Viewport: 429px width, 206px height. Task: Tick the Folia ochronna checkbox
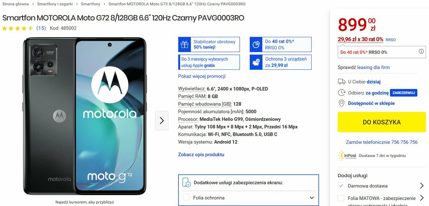click(x=186, y=198)
